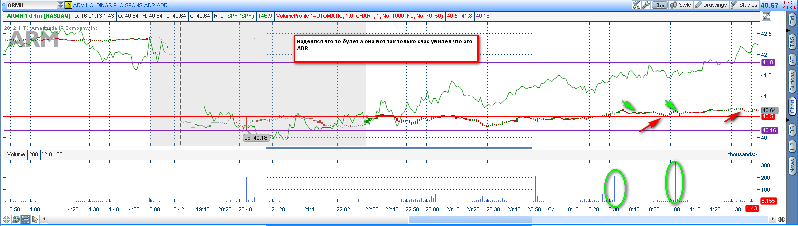798x226 pixels.
Task: Open ARM HOLDINGS PLC-SPONS ADR link
Action: point(120,5)
